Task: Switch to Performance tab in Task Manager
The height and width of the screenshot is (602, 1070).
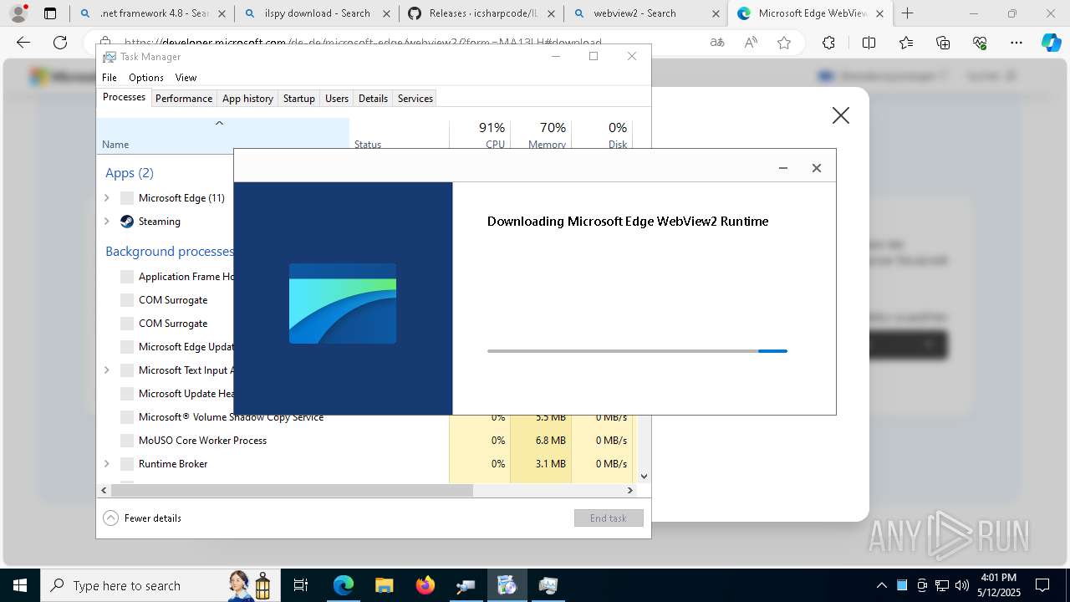Action: click(184, 98)
